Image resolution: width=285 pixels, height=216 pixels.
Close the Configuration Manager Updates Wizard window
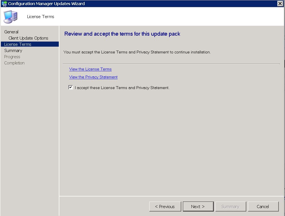click(x=280, y=3)
